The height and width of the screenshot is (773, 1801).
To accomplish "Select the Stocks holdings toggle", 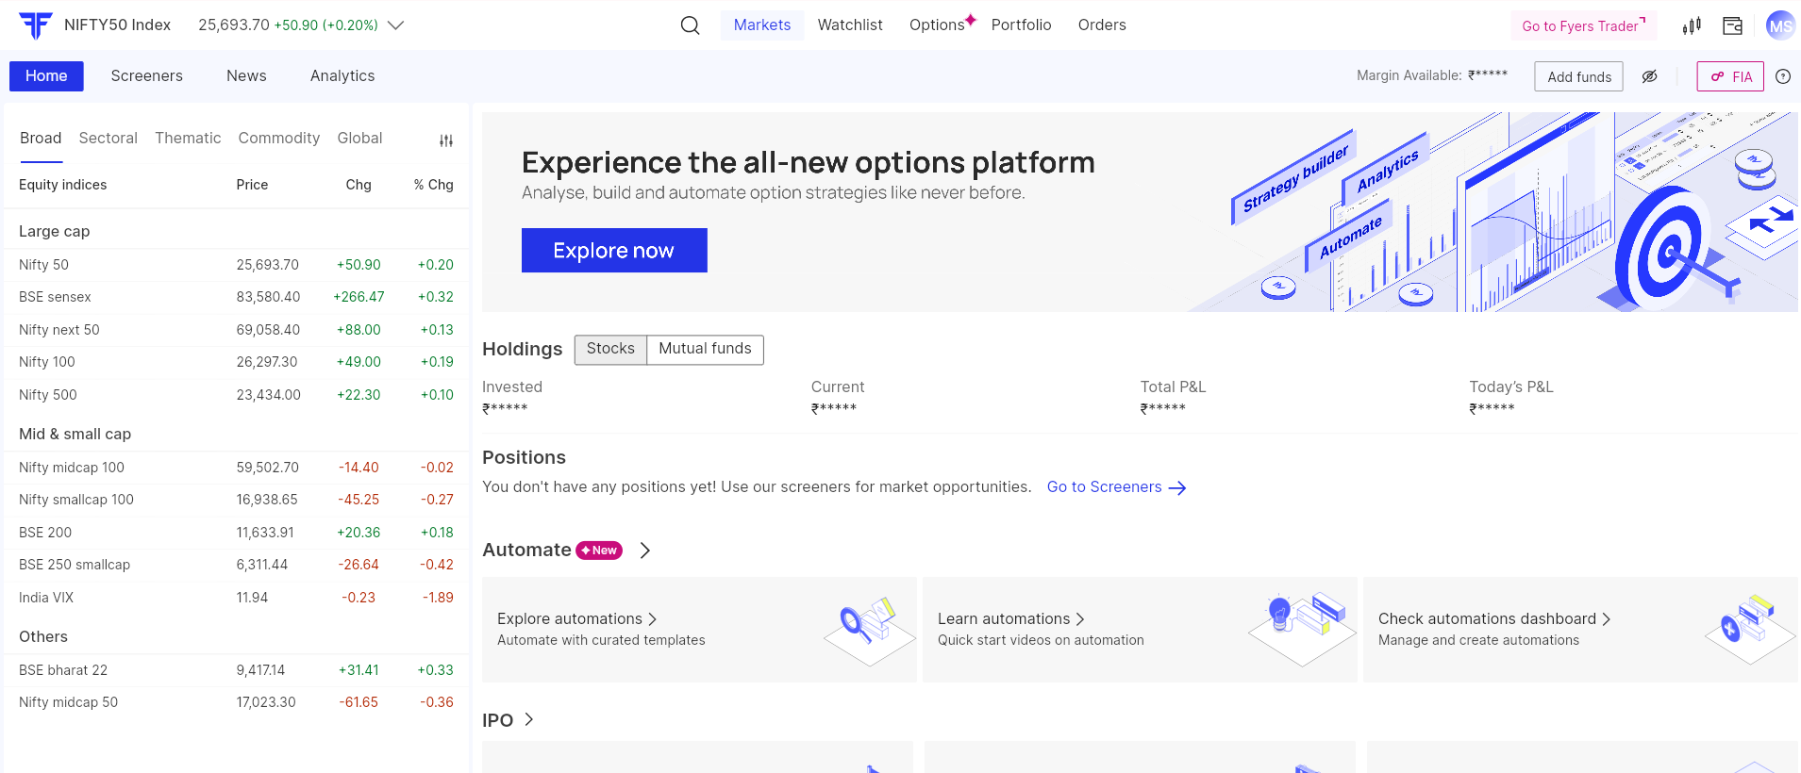I will coord(610,349).
